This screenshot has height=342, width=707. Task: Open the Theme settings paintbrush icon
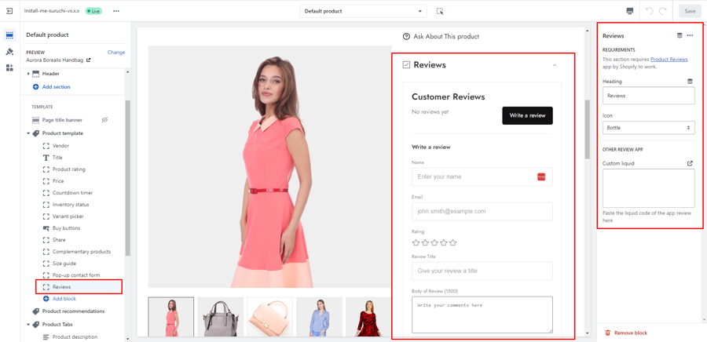click(9, 52)
